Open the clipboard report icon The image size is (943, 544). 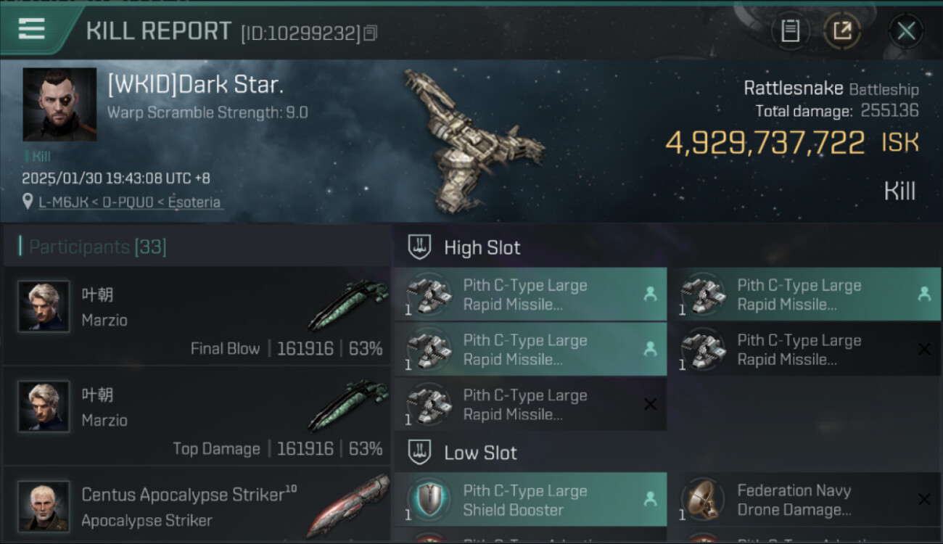click(x=790, y=30)
